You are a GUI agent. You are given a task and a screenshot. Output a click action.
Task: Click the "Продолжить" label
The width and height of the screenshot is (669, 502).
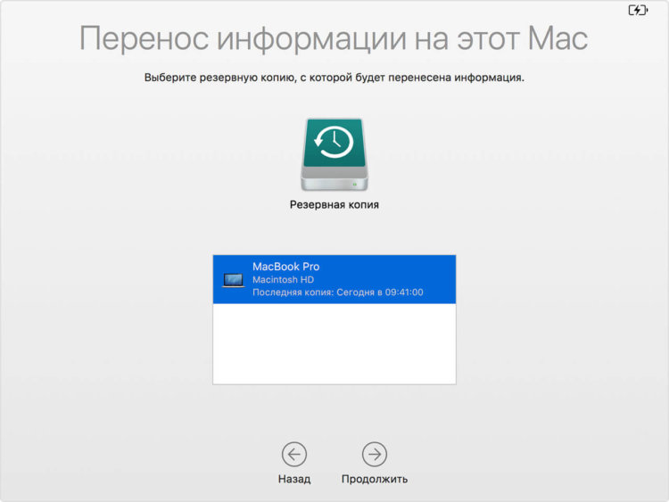tap(374, 479)
